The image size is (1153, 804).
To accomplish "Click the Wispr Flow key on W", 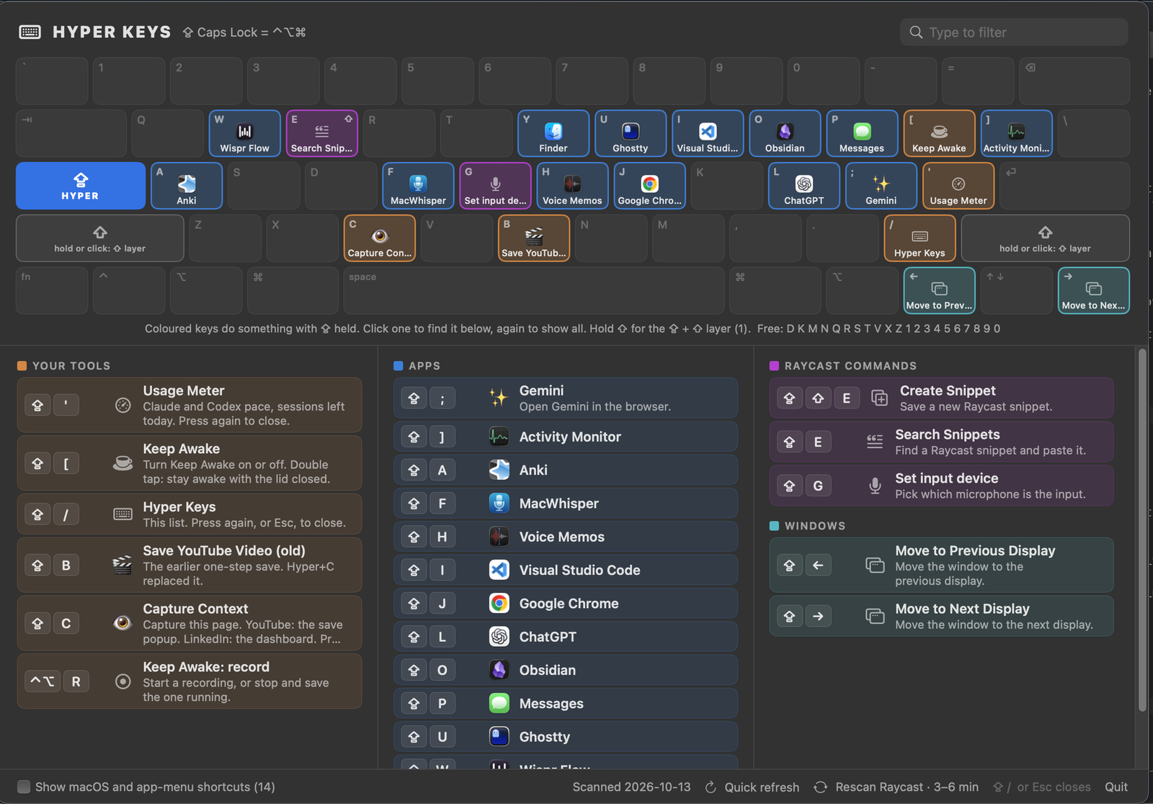I will pyautogui.click(x=244, y=133).
